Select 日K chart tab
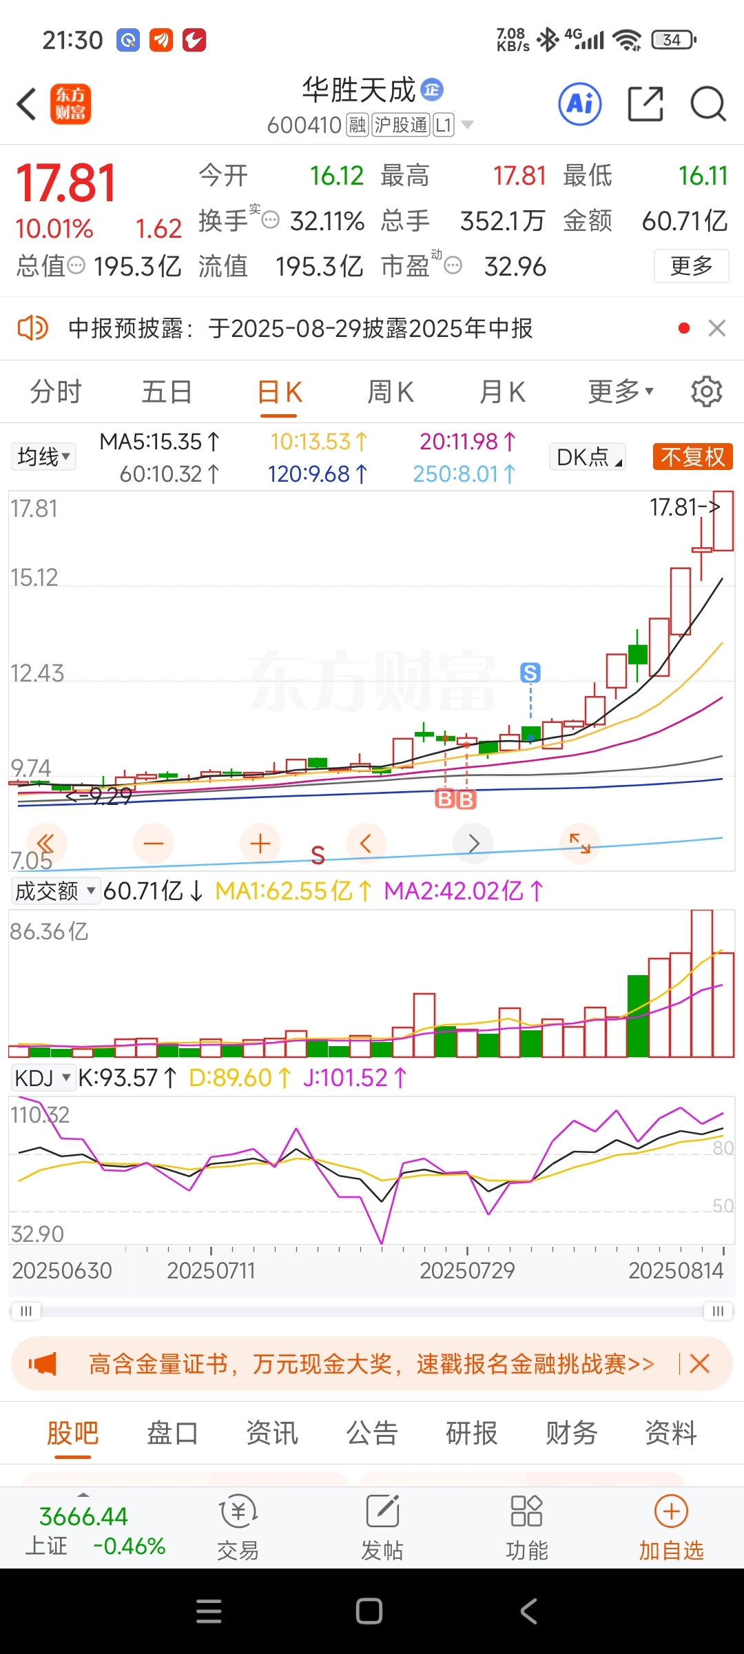 279,393
